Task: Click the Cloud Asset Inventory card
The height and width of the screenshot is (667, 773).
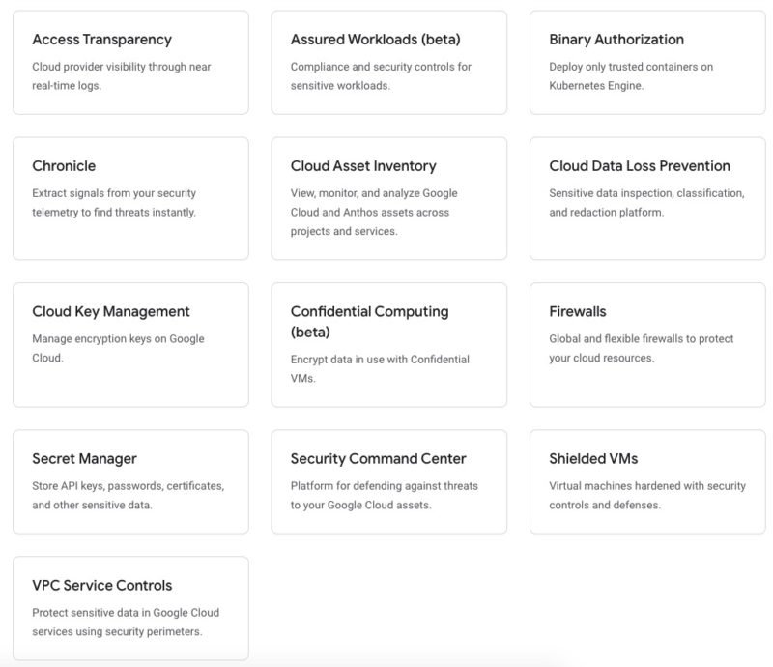Action: (x=389, y=198)
